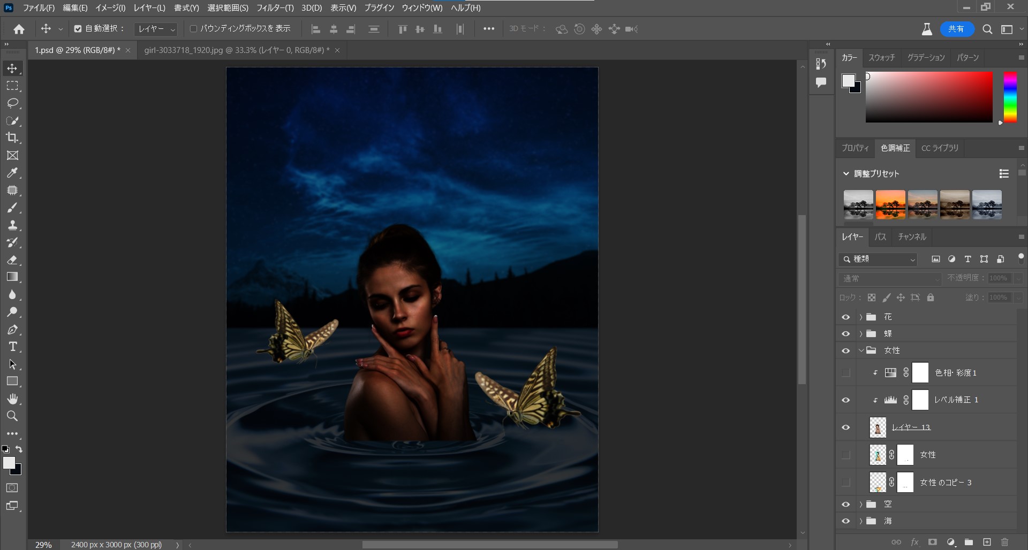The width and height of the screenshot is (1028, 550).
Task: Click the foreground color swatch in Color panel
Action: pos(848,80)
